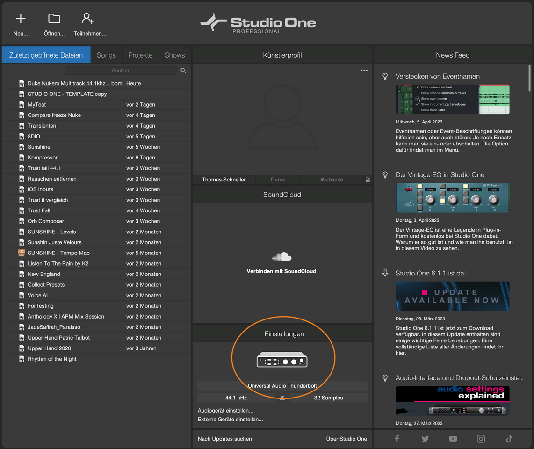This screenshot has width=534, height=449.
Task: Click the song icon beside Orb Composer
Action: 22,221
